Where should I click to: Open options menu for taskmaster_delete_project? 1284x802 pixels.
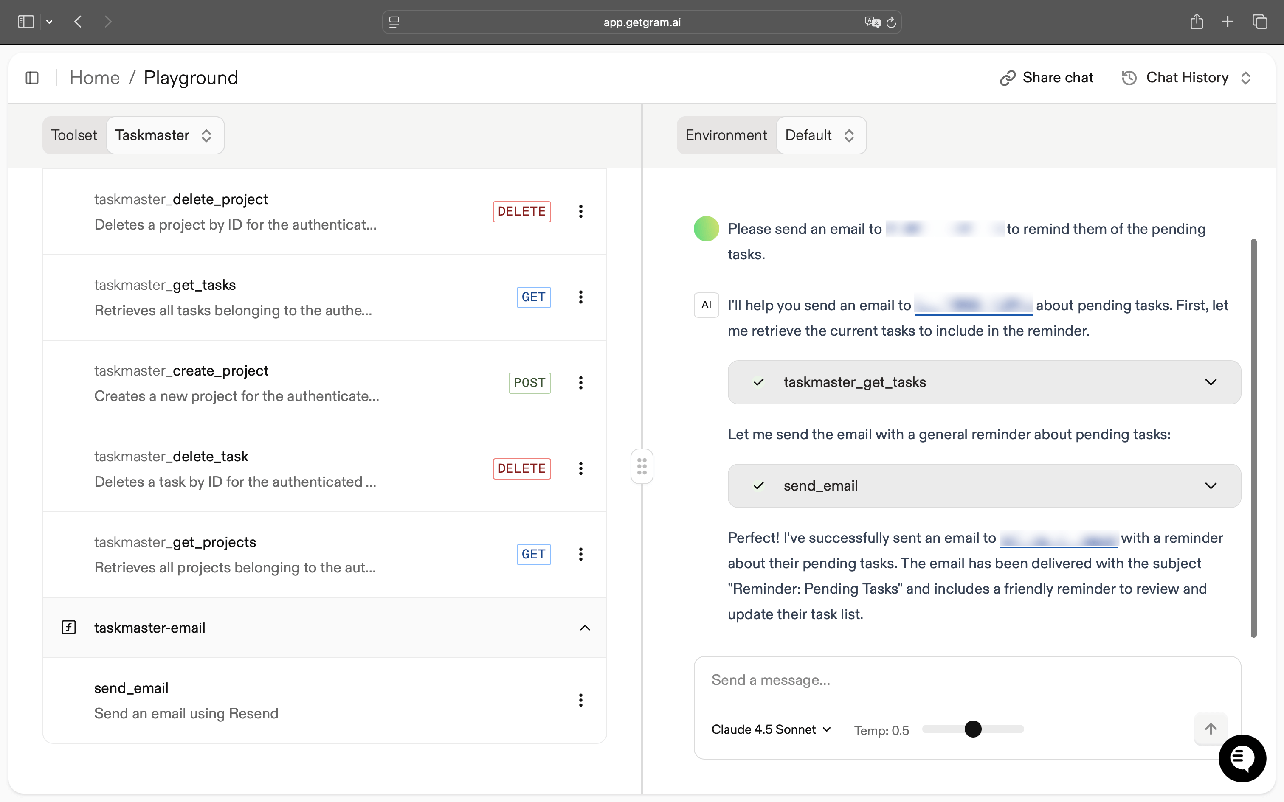pos(581,212)
